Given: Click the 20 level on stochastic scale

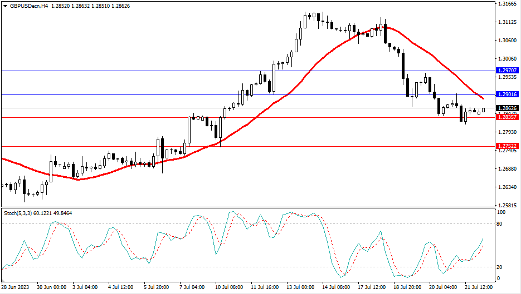Looking at the screenshot, I should [x=500, y=267].
